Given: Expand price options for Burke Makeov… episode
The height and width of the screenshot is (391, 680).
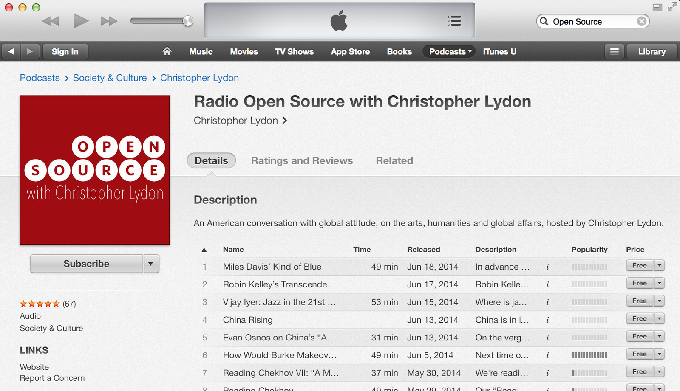Looking at the screenshot, I should point(659,354).
